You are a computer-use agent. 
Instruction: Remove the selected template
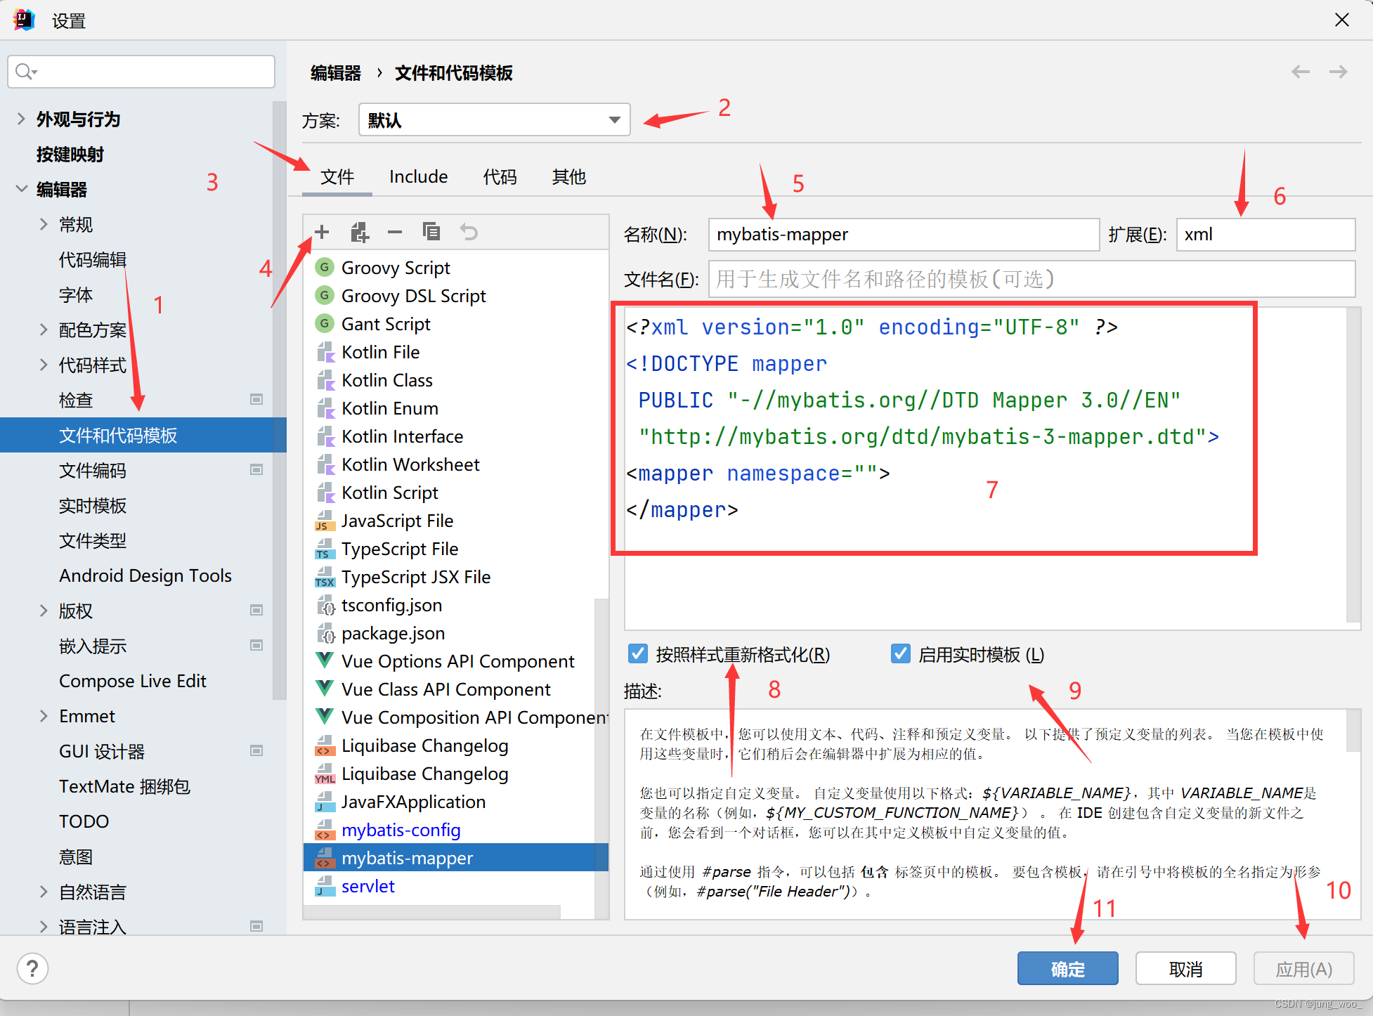tap(394, 232)
